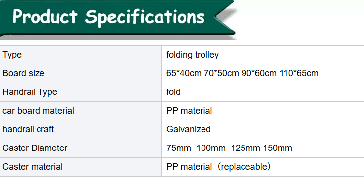This screenshot has width=364, height=178.
Task: Select the car board material label
Action: 39,111
